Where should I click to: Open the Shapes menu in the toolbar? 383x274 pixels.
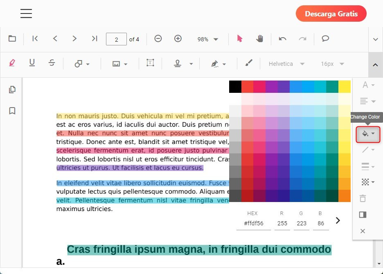(x=81, y=63)
